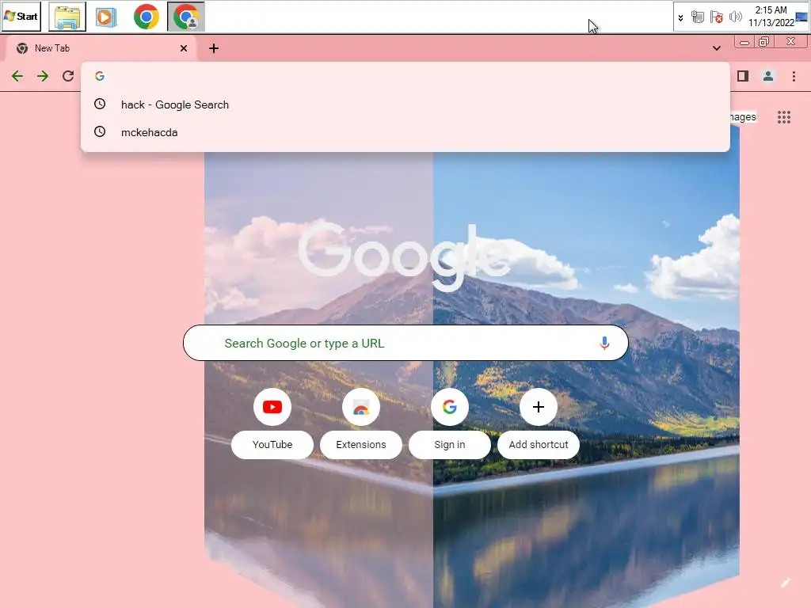Expand the hidden tray icons chevron
This screenshot has width=811, height=608.
pyautogui.click(x=680, y=17)
